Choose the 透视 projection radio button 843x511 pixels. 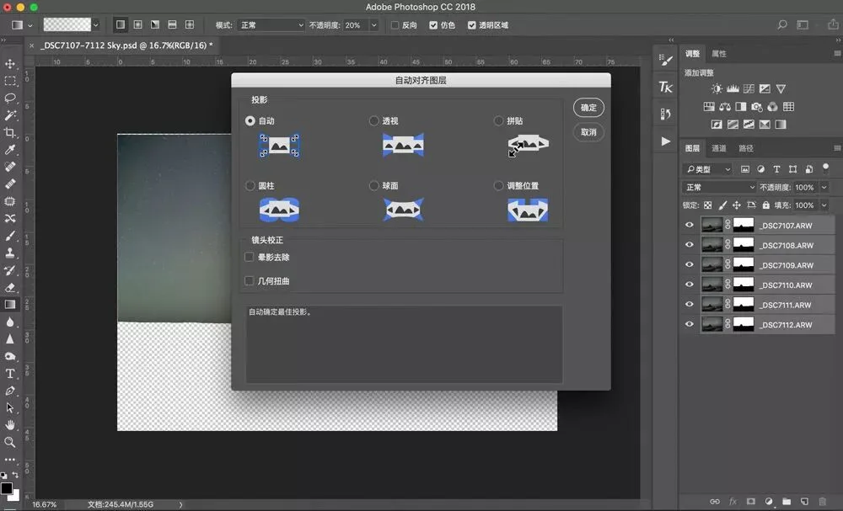373,120
